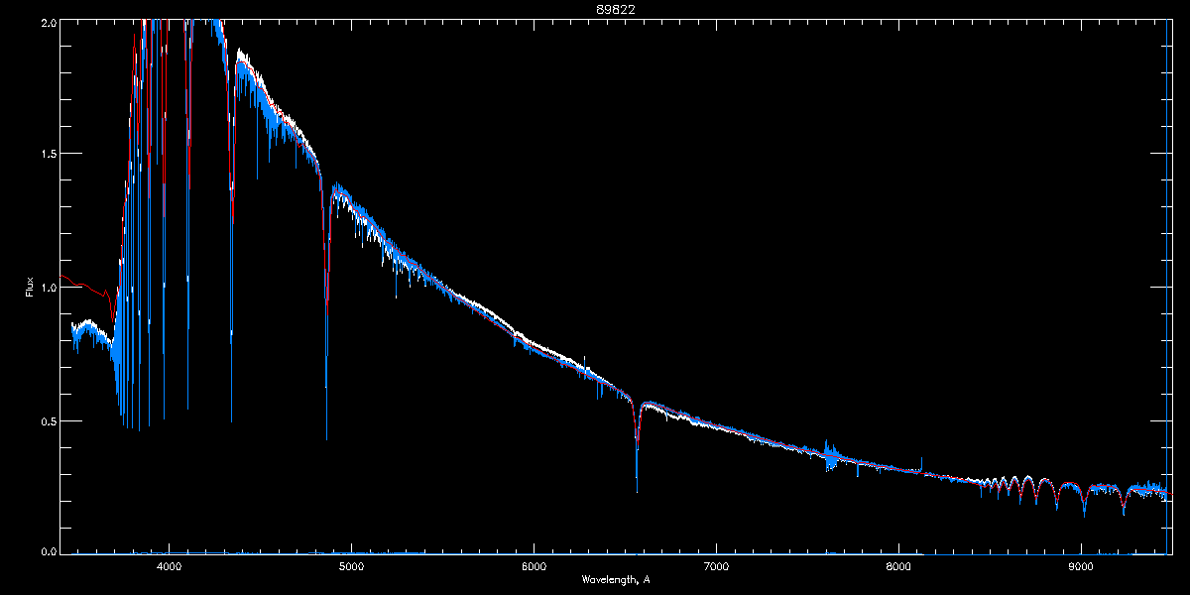The height and width of the screenshot is (595, 1190).
Task: Click the 7000 x-axis tick label
Action: tap(716, 566)
